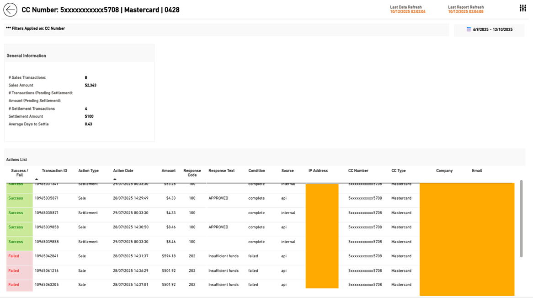The height and width of the screenshot is (298, 533).
Task: Click the Last Data Refresh timestamp
Action: 408,11
